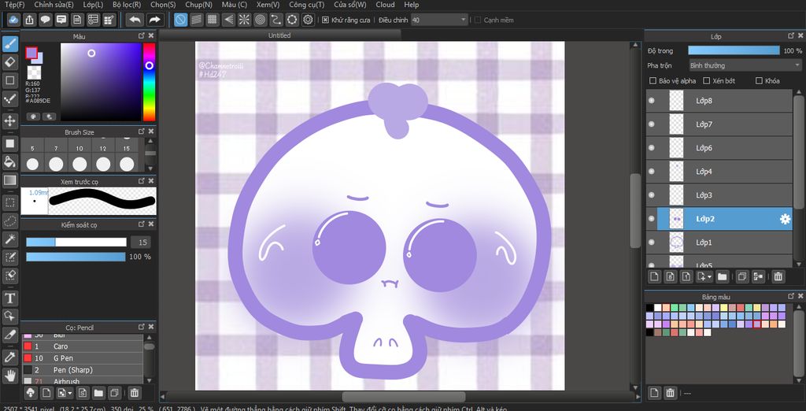The width and height of the screenshot is (806, 411).
Task: Select the Hand pan tool
Action: click(9, 375)
